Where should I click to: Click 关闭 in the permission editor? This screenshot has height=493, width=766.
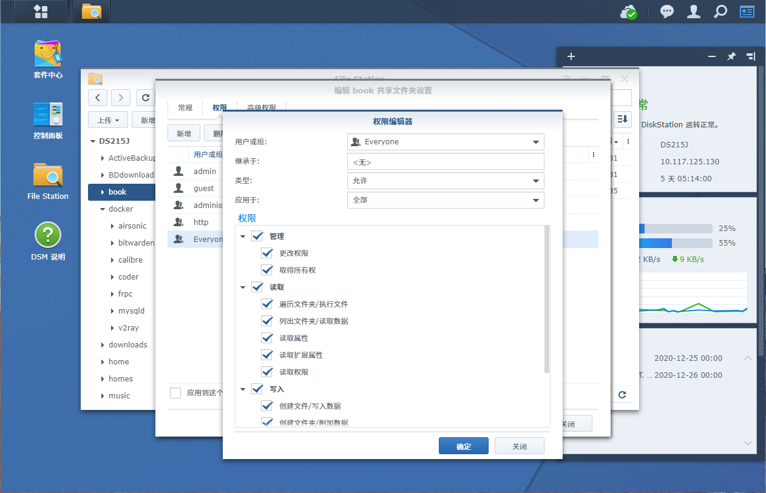tap(520, 446)
